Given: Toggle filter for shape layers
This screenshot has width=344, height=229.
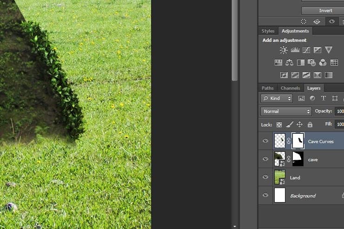Looking at the screenshot, I should tap(335, 98).
